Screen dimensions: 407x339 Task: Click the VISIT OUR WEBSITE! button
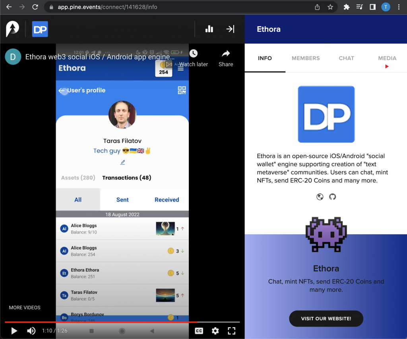tap(326, 318)
